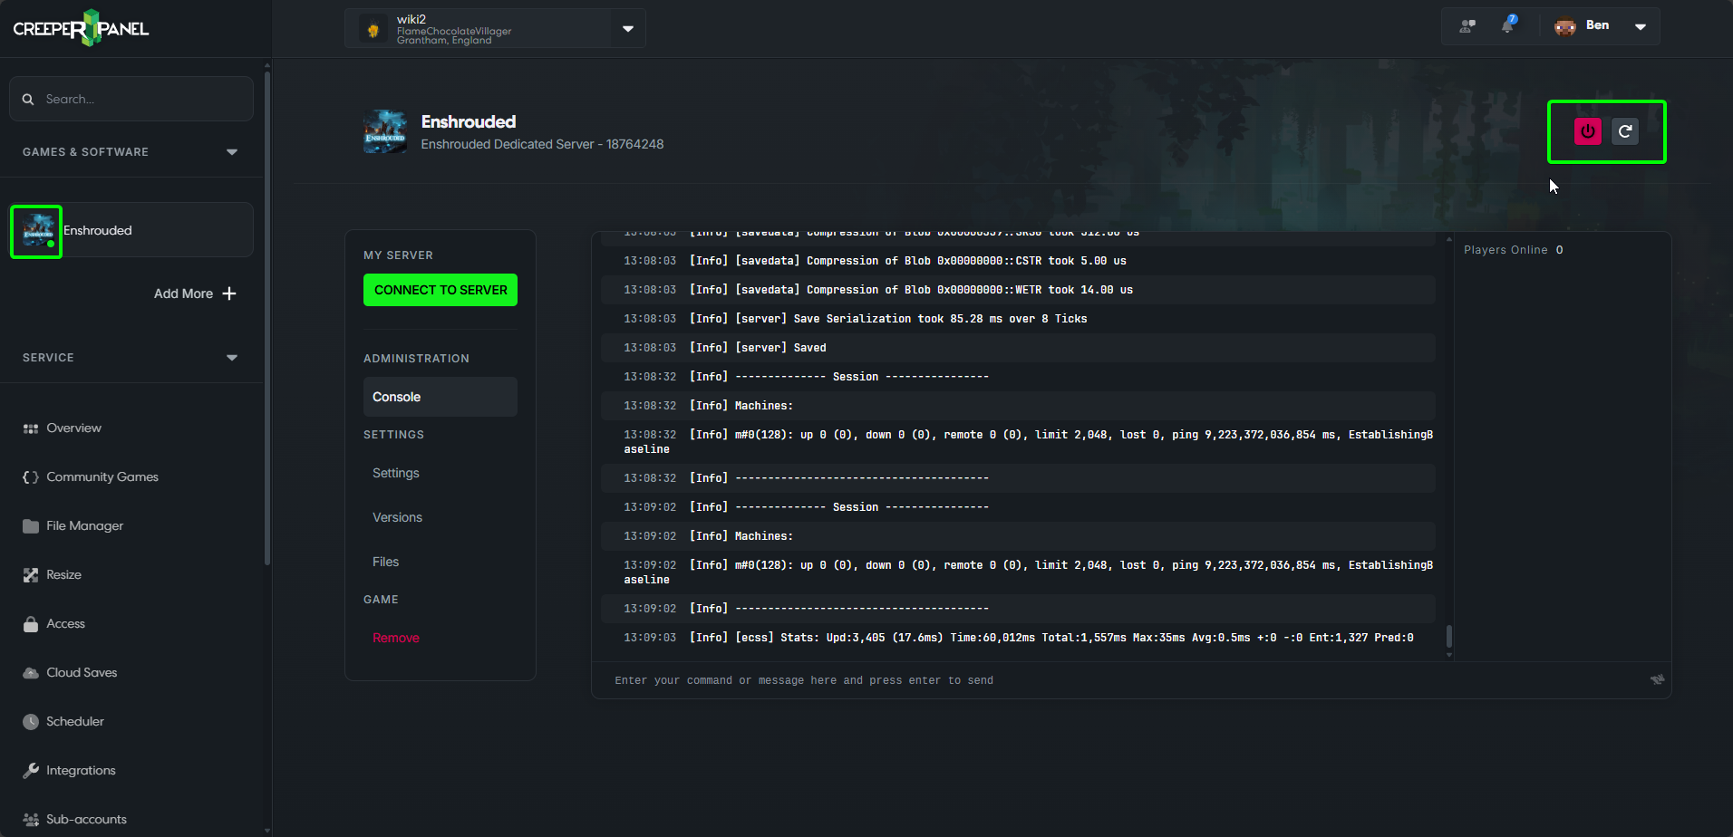Select Remove under Game
This screenshot has height=837, width=1733.
click(396, 638)
